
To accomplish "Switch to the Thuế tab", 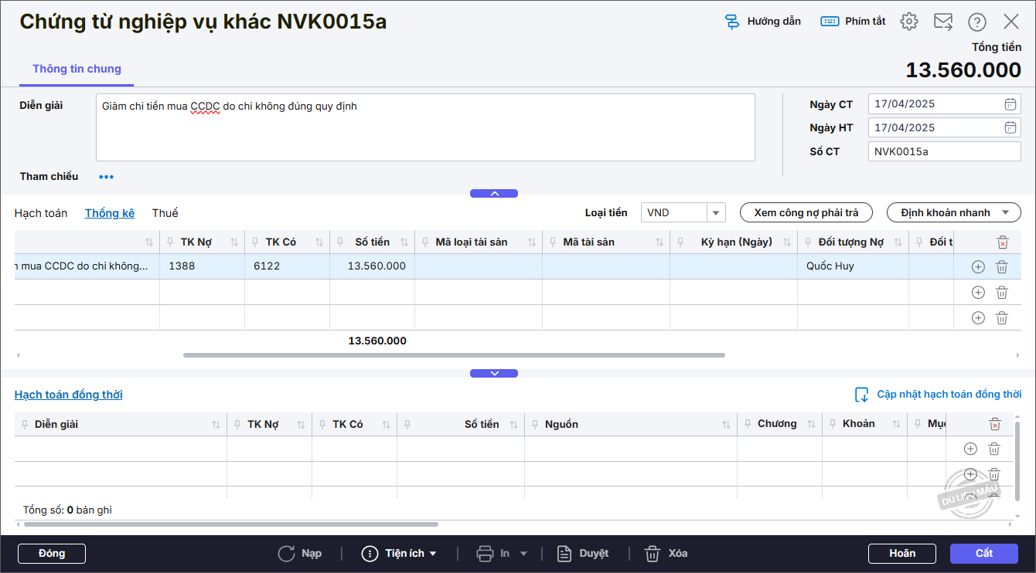I will click(x=165, y=213).
